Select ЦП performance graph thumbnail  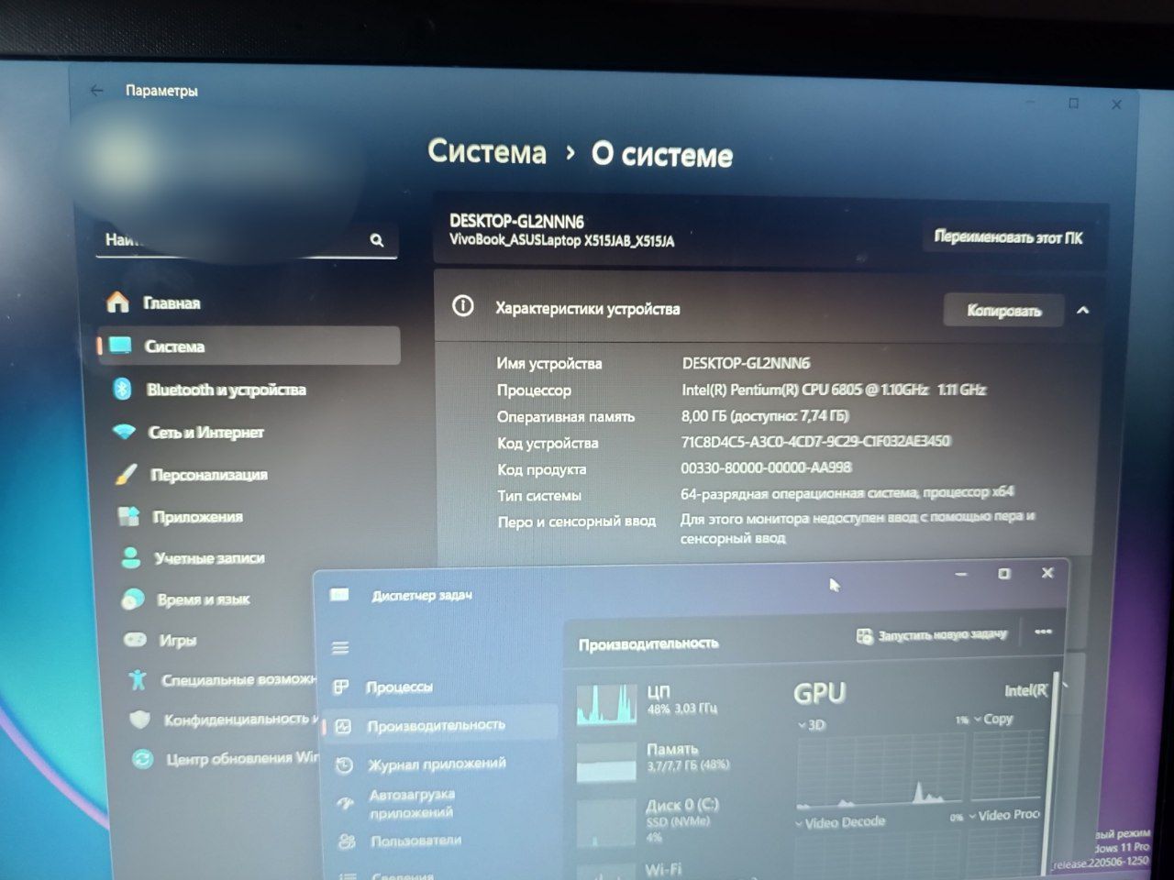607,704
